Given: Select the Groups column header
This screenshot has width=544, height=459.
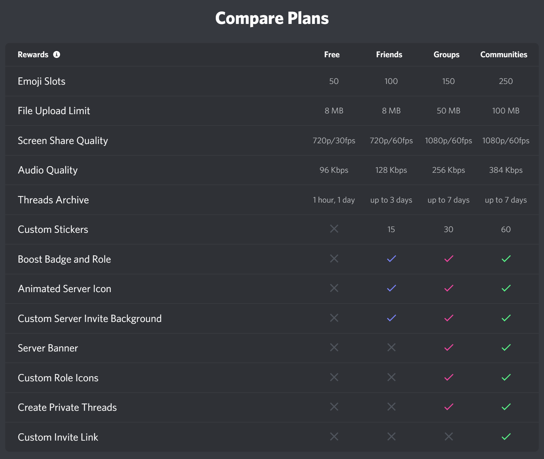Looking at the screenshot, I should pyautogui.click(x=446, y=54).
